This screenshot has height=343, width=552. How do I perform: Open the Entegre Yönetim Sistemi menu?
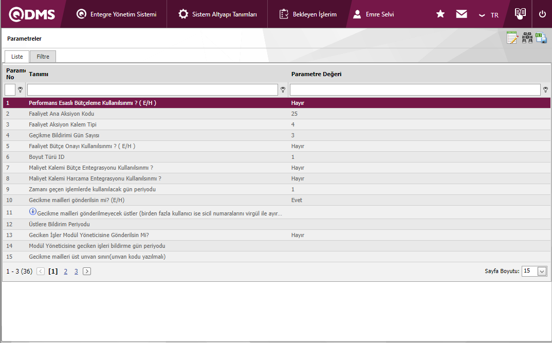[x=117, y=14]
